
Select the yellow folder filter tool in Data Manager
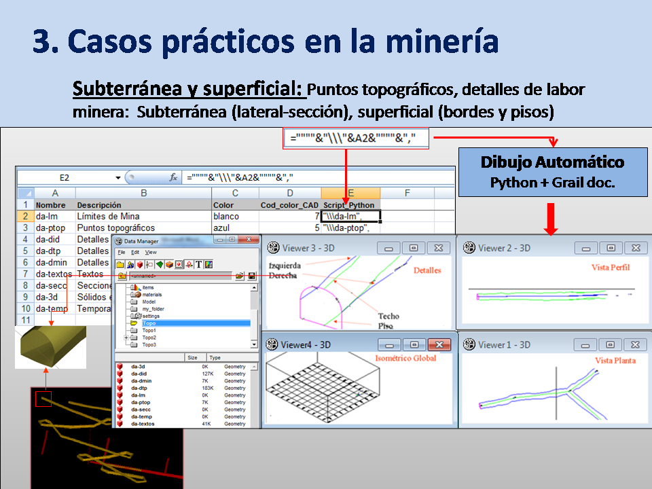[120, 264]
